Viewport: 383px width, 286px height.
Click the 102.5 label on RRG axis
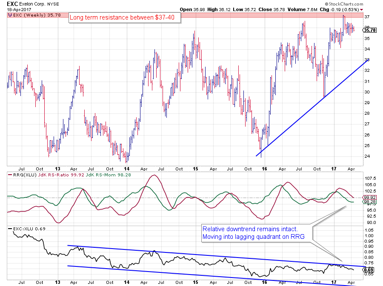click(370, 191)
